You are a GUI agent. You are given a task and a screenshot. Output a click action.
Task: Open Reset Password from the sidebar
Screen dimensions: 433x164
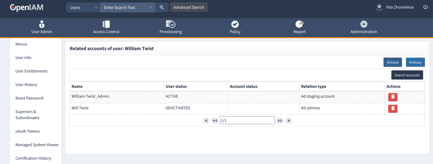[x=29, y=98]
